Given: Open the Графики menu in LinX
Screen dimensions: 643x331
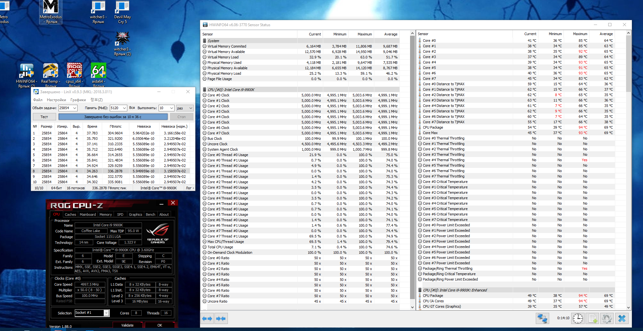Looking at the screenshot, I should tap(78, 100).
